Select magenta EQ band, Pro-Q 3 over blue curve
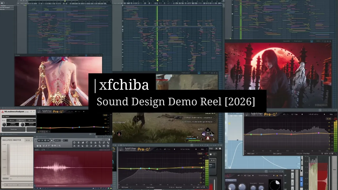This screenshot has height=190, width=338. point(318,133)
